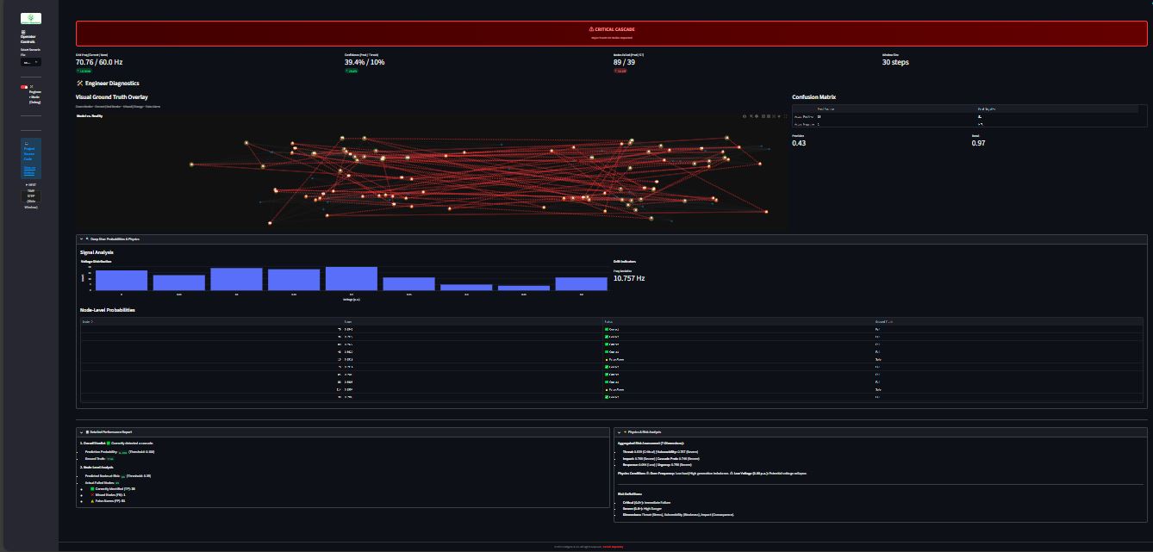The height and width of the screenshot is (552, 1153).
Task: Collapse the Physics/Risk Analysis panel
Action: click(620, 432)
